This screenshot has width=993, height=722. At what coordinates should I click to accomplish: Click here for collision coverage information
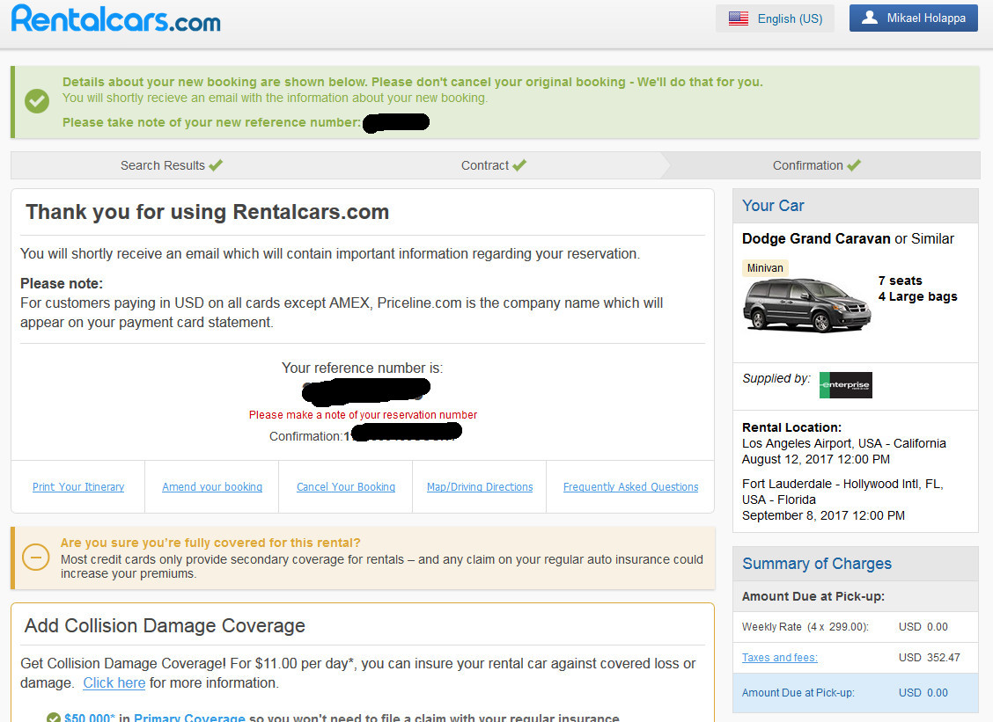[x=114, y=683]
